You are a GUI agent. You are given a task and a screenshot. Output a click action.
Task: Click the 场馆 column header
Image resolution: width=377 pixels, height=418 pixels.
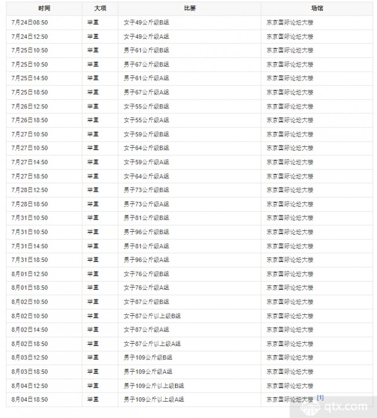317,9
